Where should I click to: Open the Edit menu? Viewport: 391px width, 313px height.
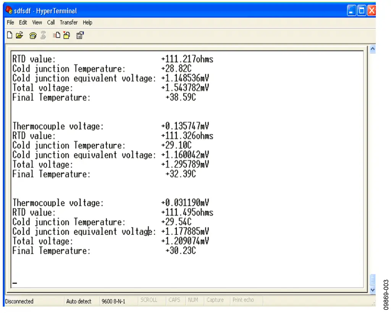tap(23, 23)
